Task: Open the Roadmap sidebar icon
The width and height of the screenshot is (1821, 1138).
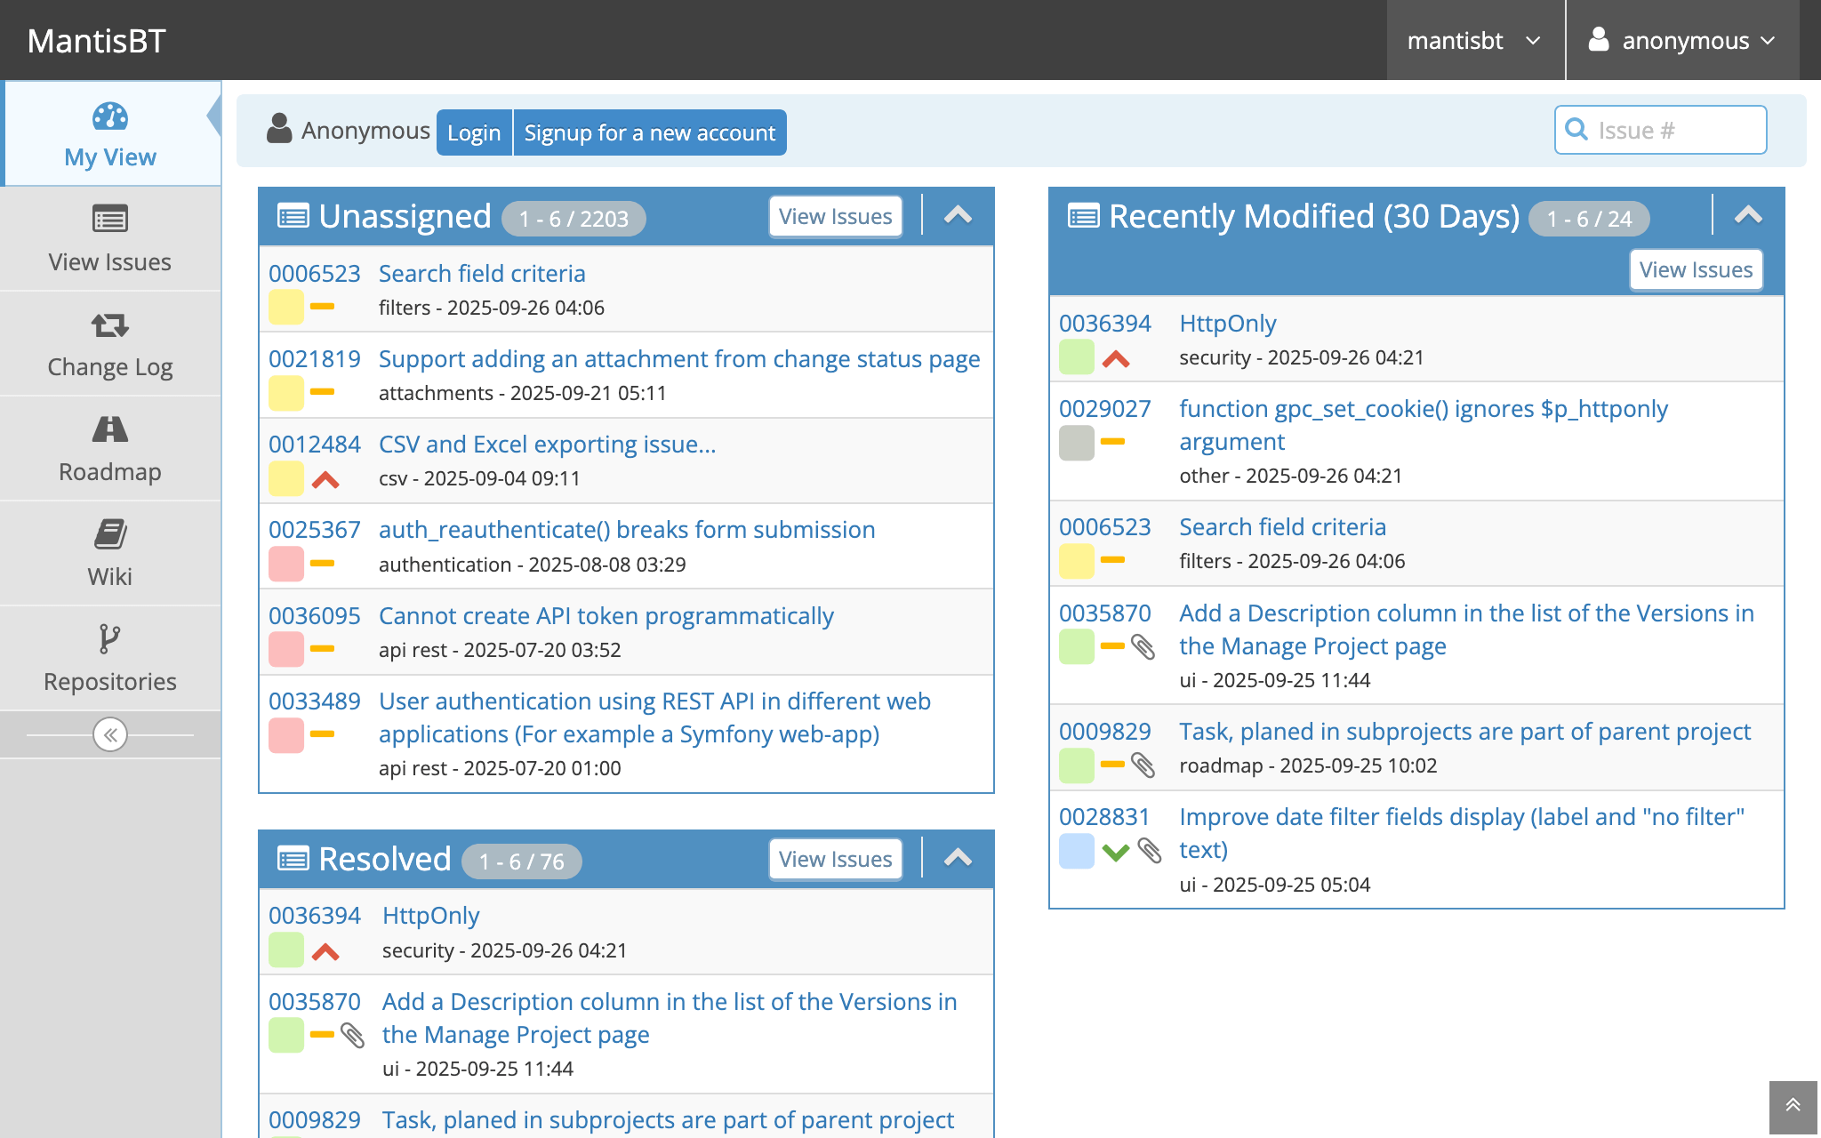Action: coord(110,429)
